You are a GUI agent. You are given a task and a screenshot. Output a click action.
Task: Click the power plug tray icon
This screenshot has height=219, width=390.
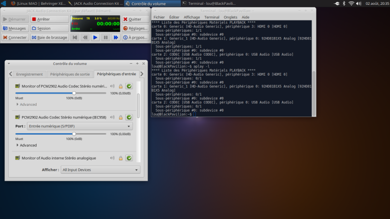[x=336, y=3]
